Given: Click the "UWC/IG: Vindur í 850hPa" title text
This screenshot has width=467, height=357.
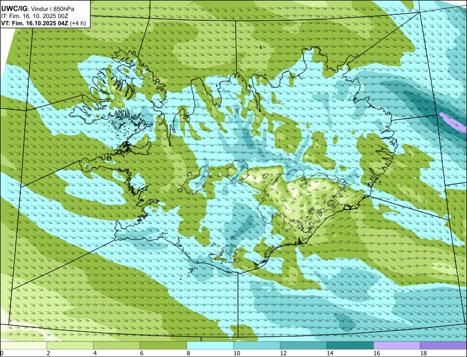Looking at the screenshot, I should pos(37,9).
